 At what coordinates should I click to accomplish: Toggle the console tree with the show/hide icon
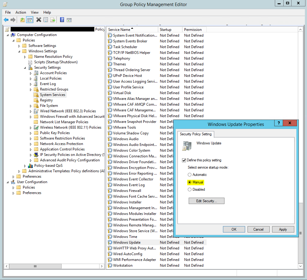29,20
